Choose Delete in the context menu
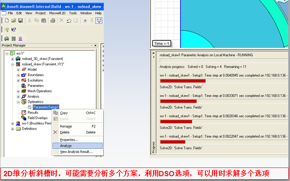This screenshot has width=290, height=181. tap(78, 132)
